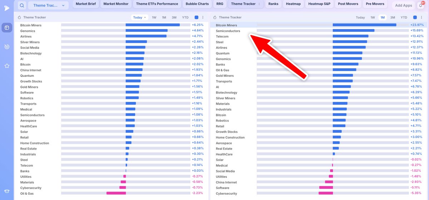Open the Heatmap tab
429x200 pixels.
click(x=293, y=4)
